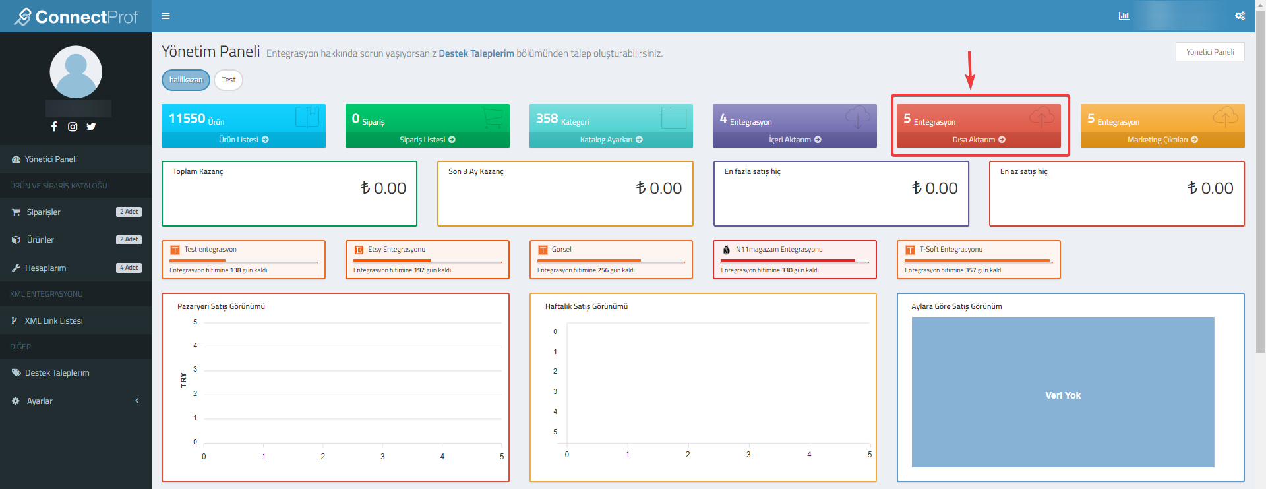1266x489 pixels.
Task: Toggle the hamburger sidebar menu icon
Action: [166, 16]
